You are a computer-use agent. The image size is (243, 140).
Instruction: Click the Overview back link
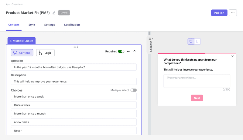click(x=17, y=4)
